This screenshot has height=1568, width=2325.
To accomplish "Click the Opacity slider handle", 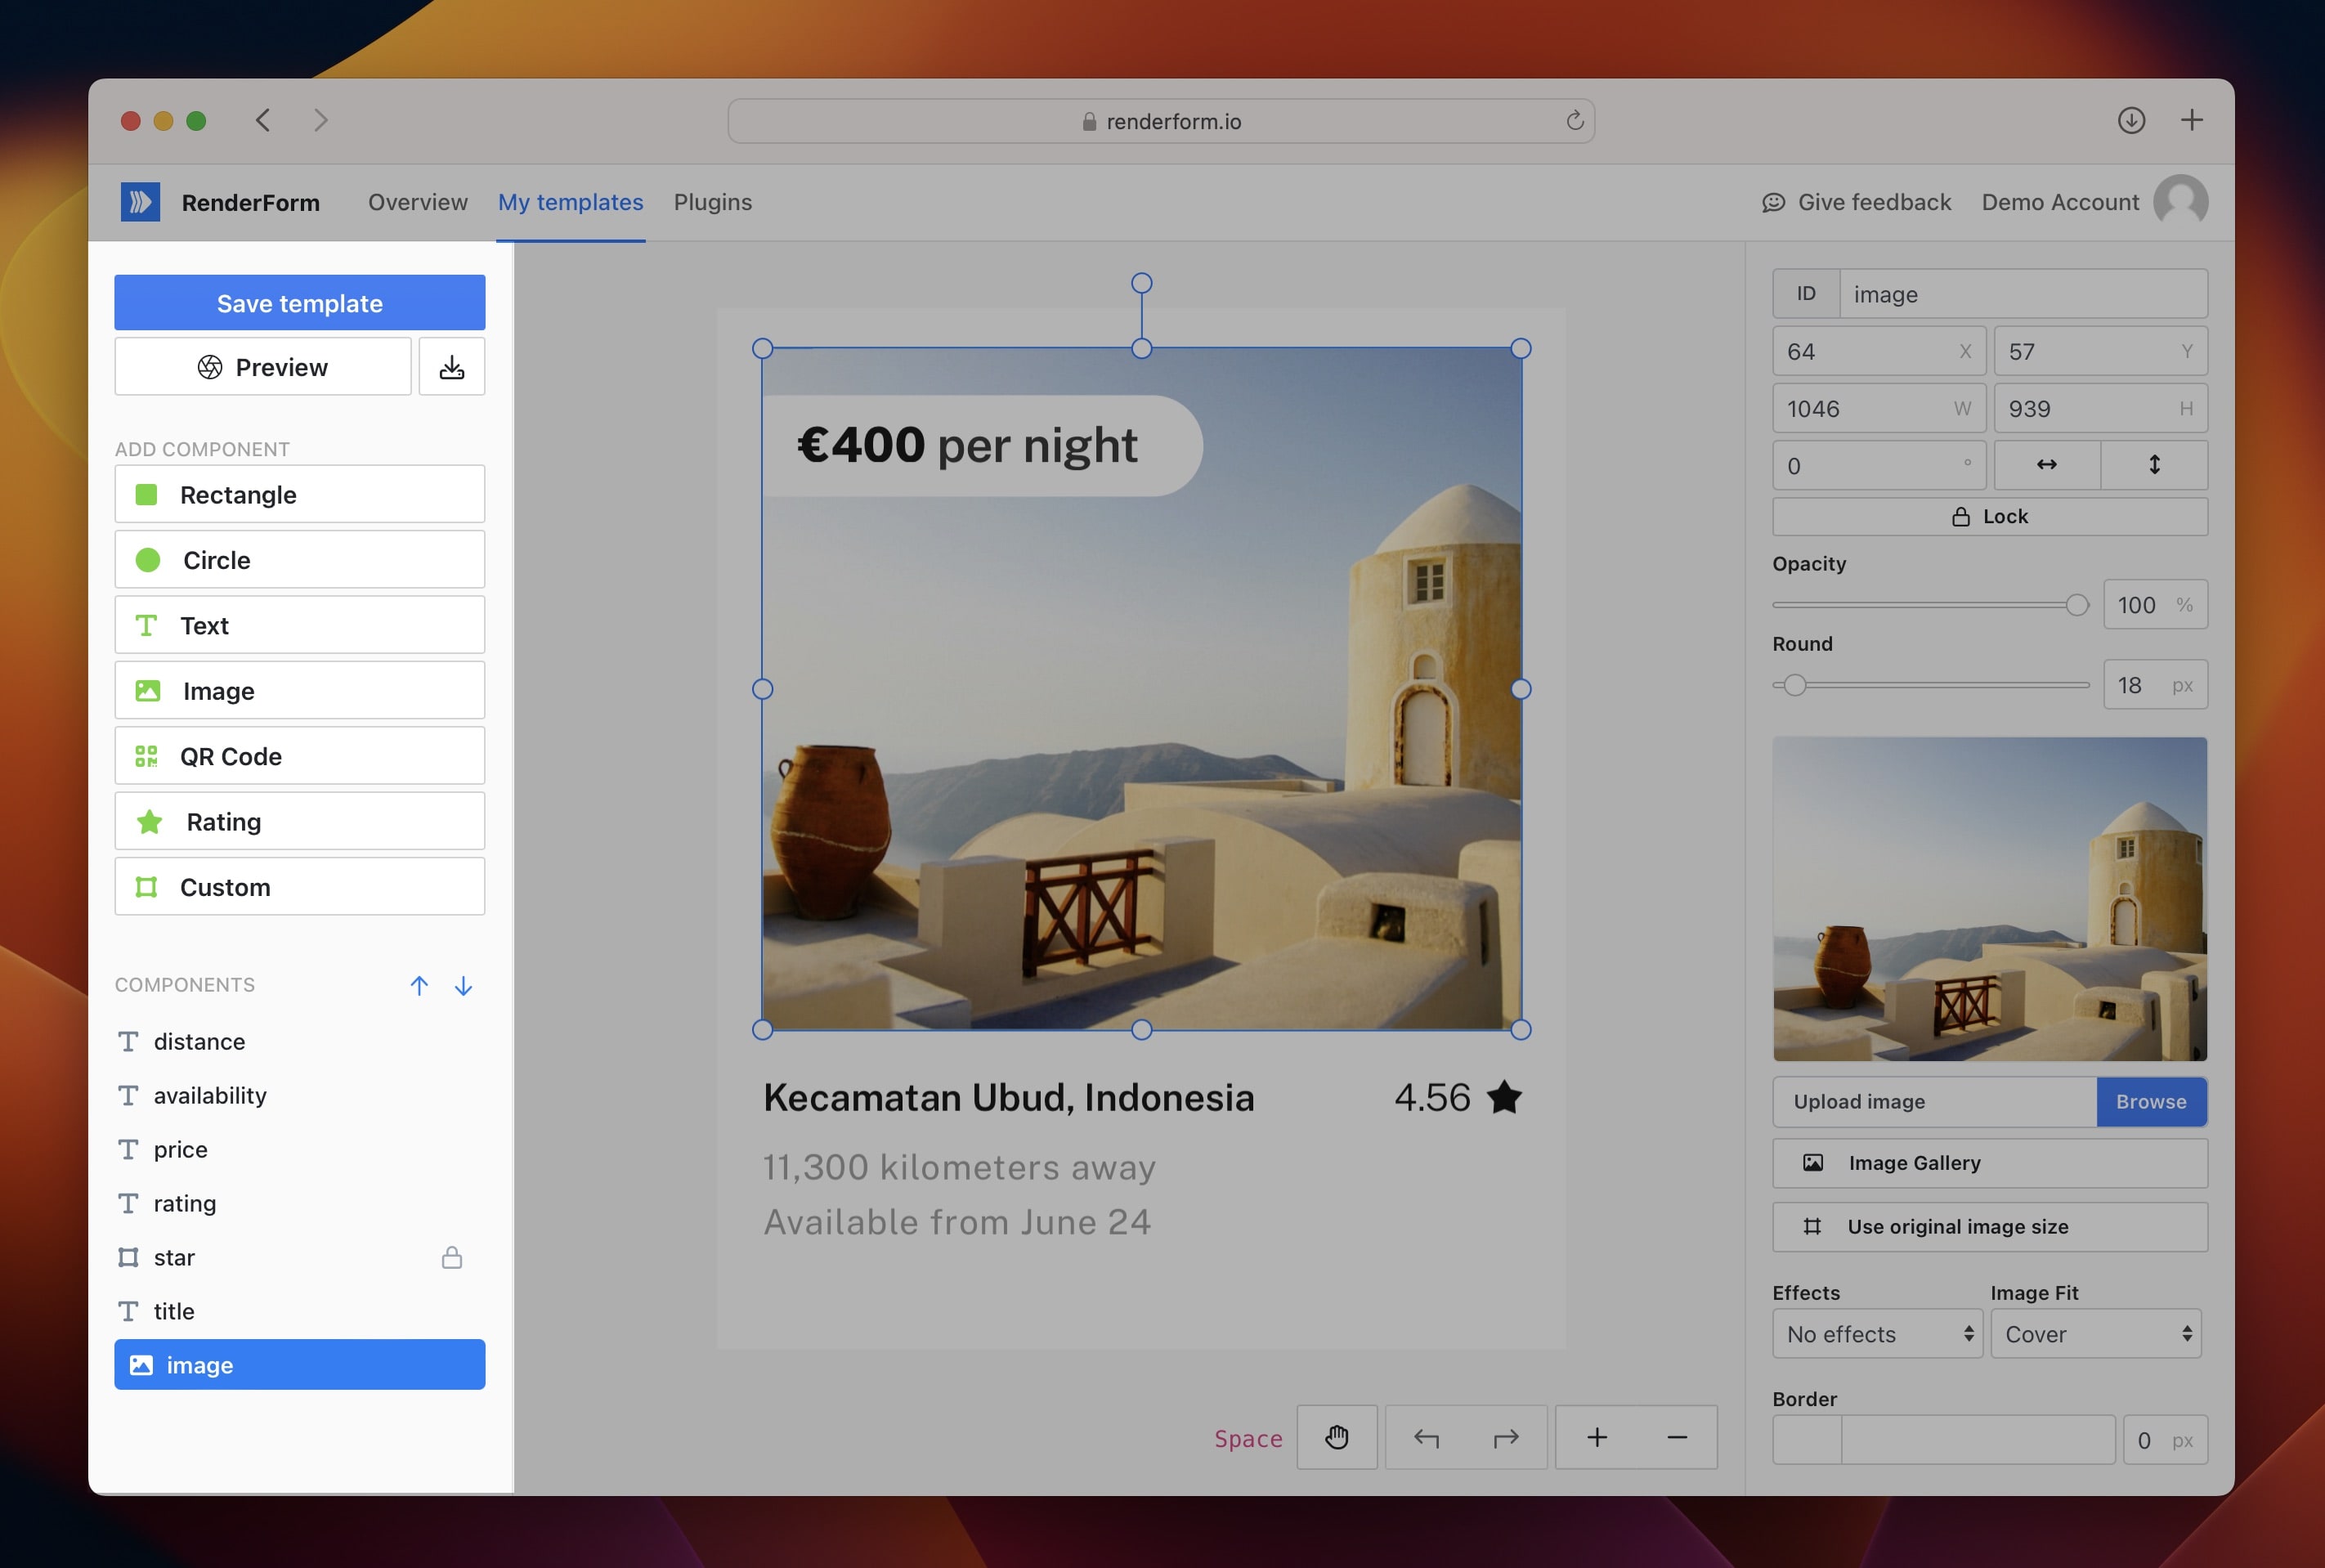I will (2076, 605).
